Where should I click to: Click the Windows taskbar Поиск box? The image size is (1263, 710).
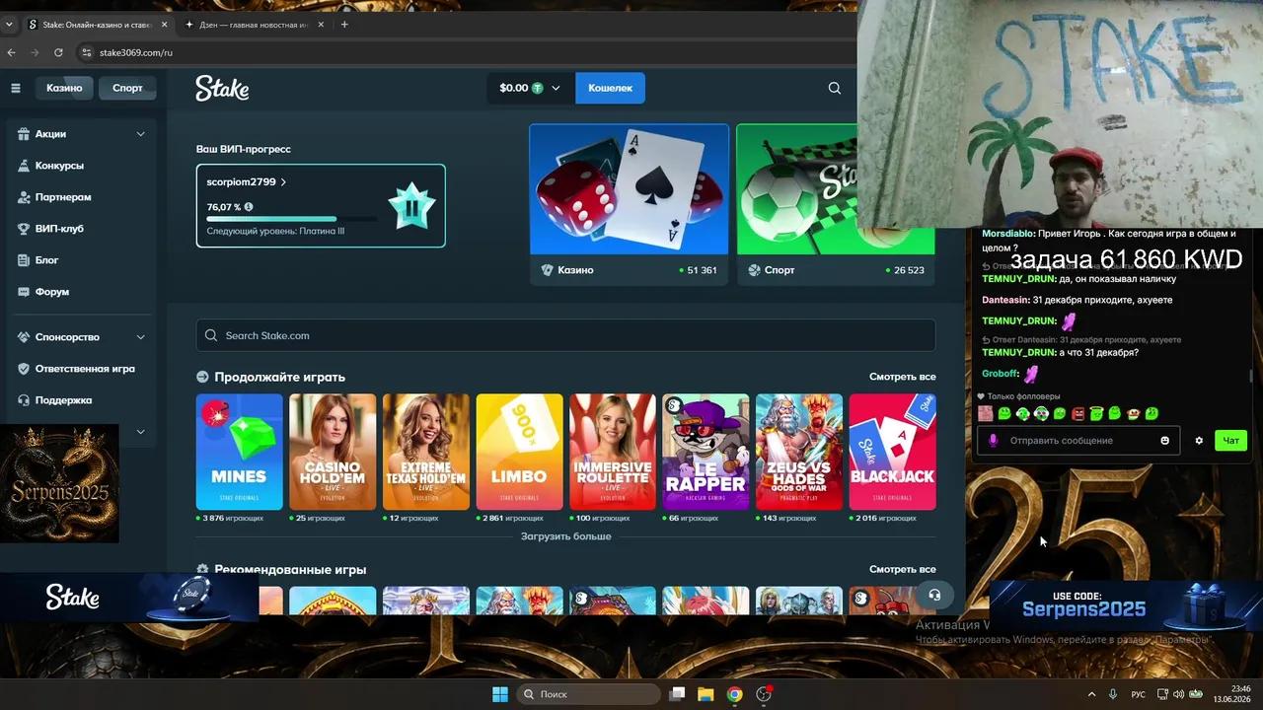[x=588, y=694]
